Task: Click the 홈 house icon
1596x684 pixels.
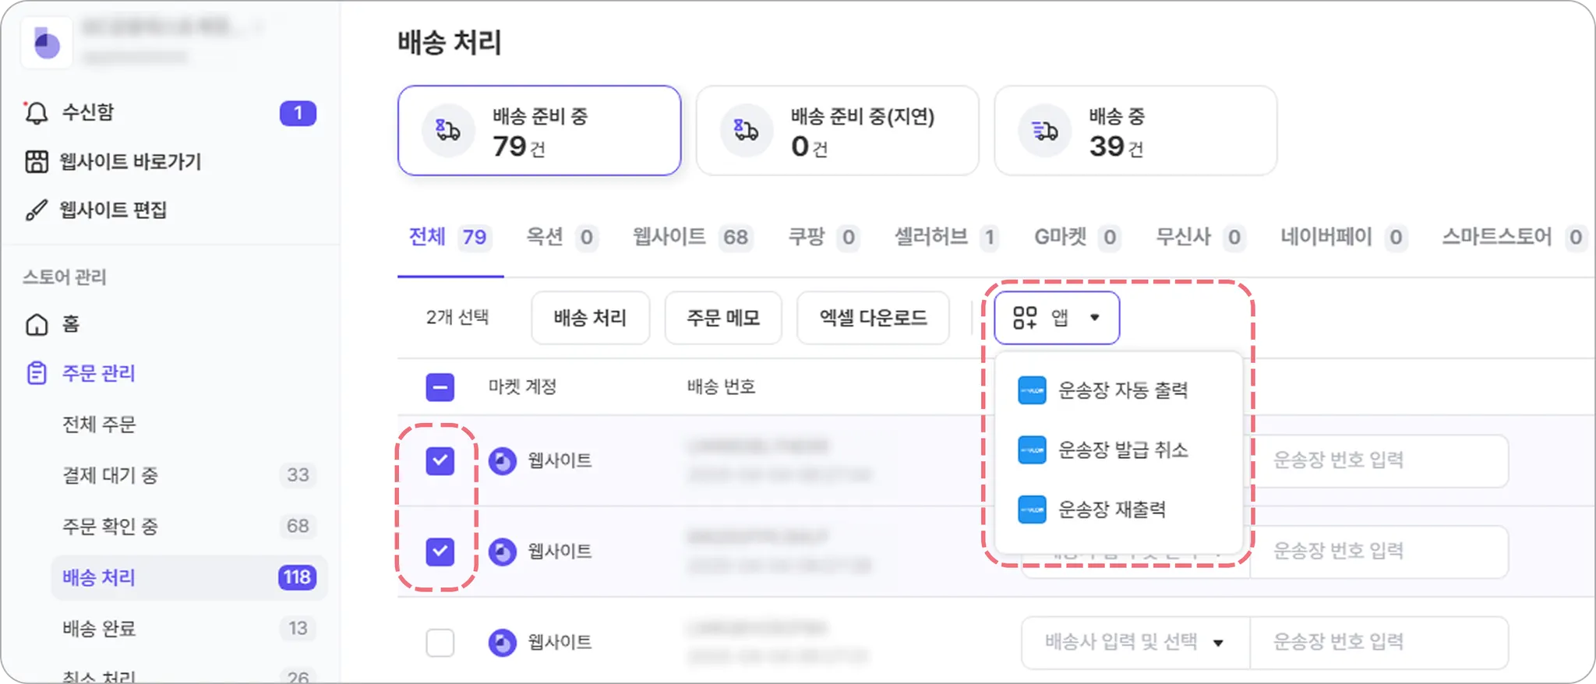Action: pyautogui.click(x=37, y=324)
